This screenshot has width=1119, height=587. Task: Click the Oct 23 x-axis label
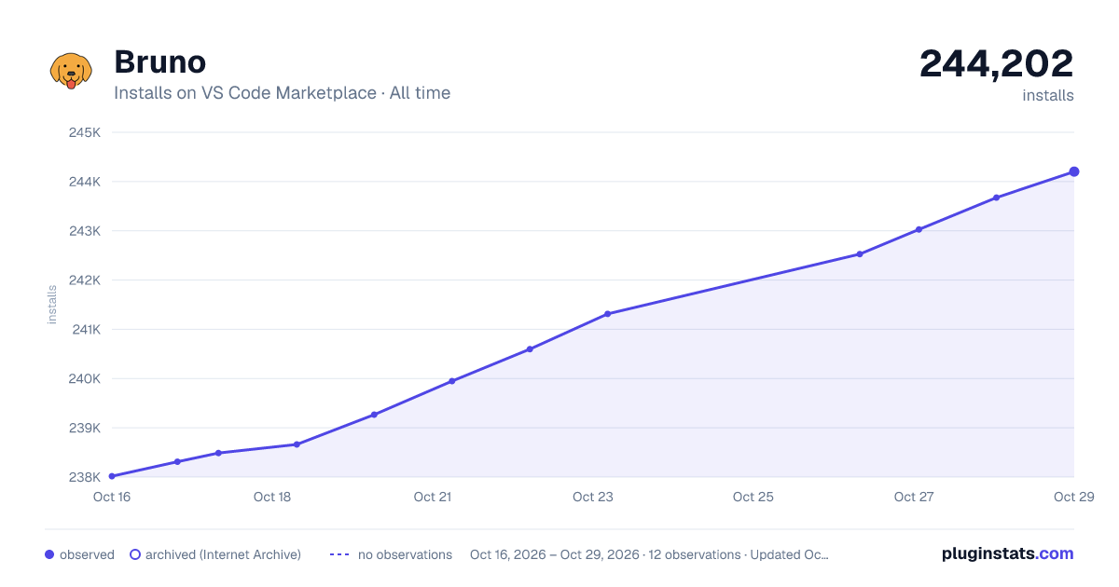[593, 497]
